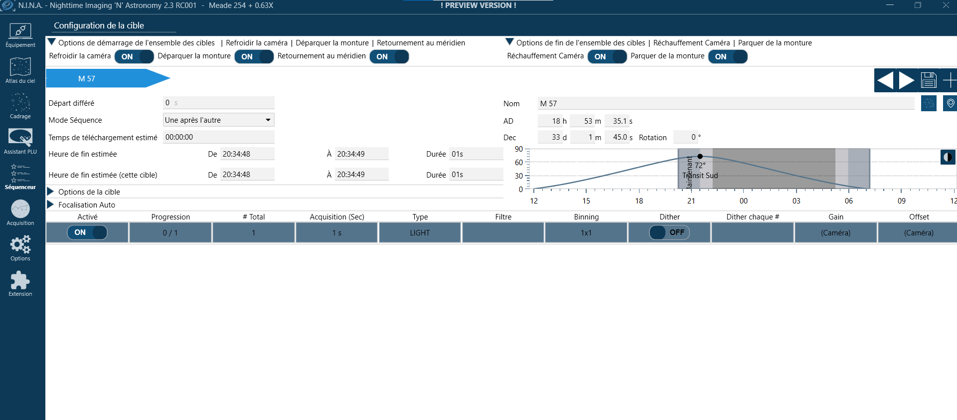This screenshot has height=420, width=957.
Task: Click the Nom field containing M 57
Action: [x=726, y=103]
